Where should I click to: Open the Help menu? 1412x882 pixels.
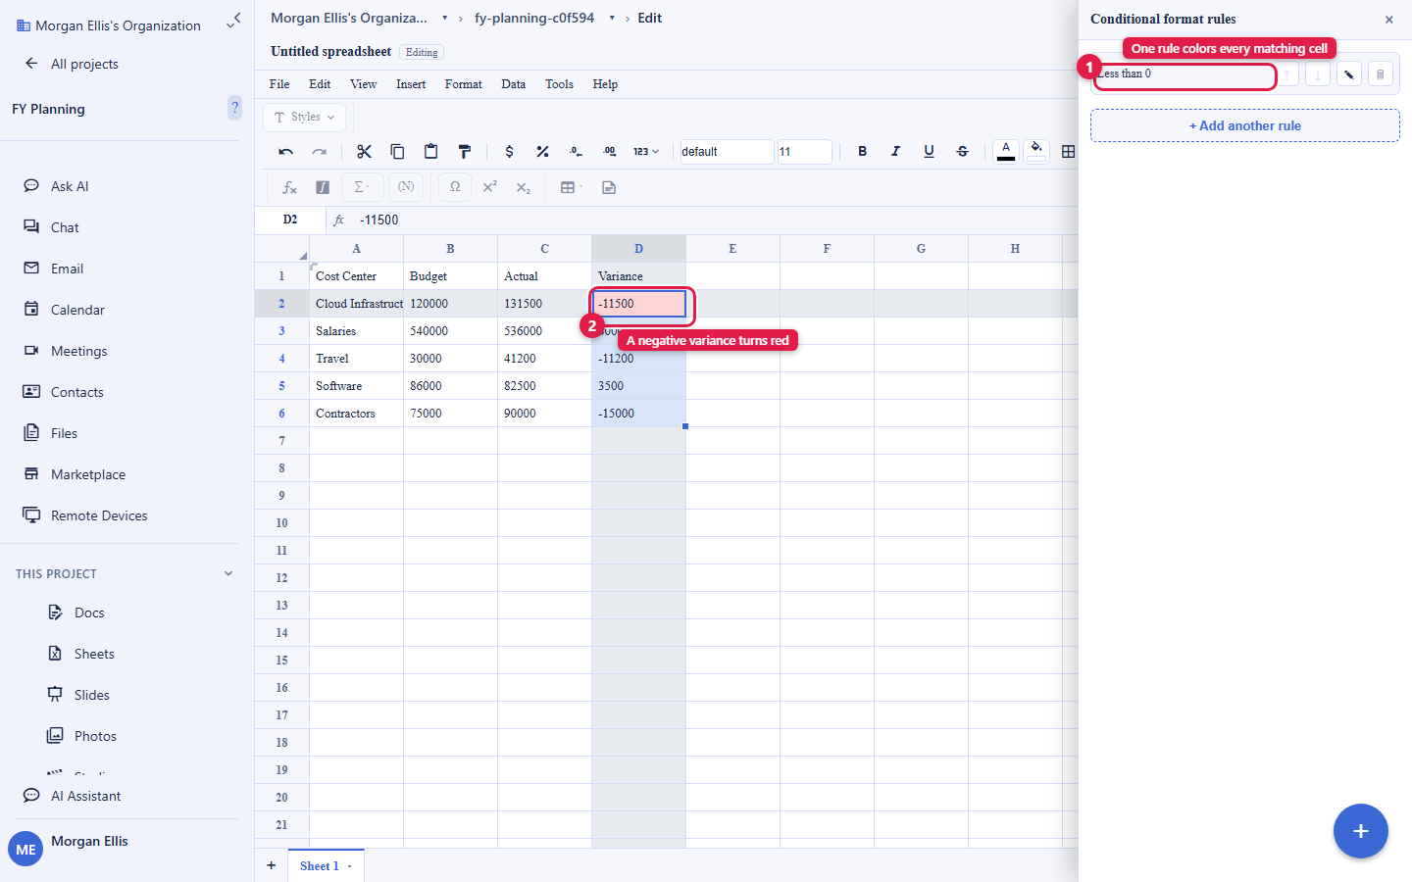click(605, 84)
